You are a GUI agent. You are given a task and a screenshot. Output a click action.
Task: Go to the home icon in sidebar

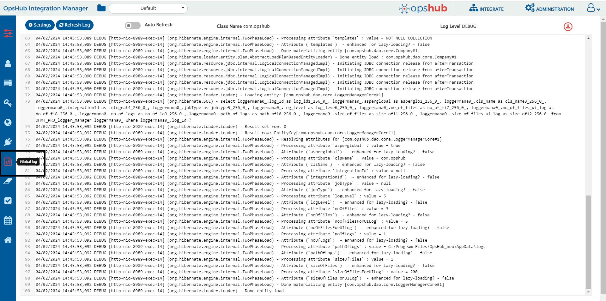pos(8,240)
